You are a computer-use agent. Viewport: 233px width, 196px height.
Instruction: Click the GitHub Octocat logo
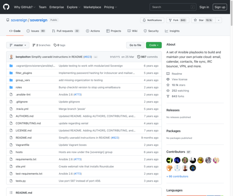point(6,7)
